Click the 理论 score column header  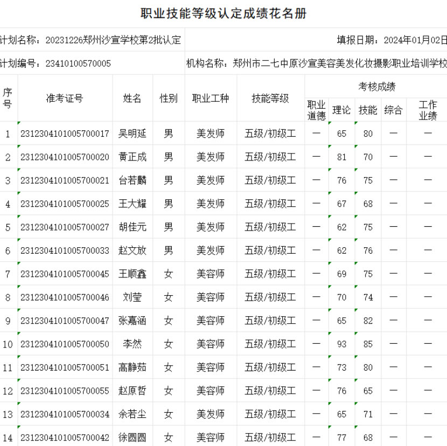(341, 110)
